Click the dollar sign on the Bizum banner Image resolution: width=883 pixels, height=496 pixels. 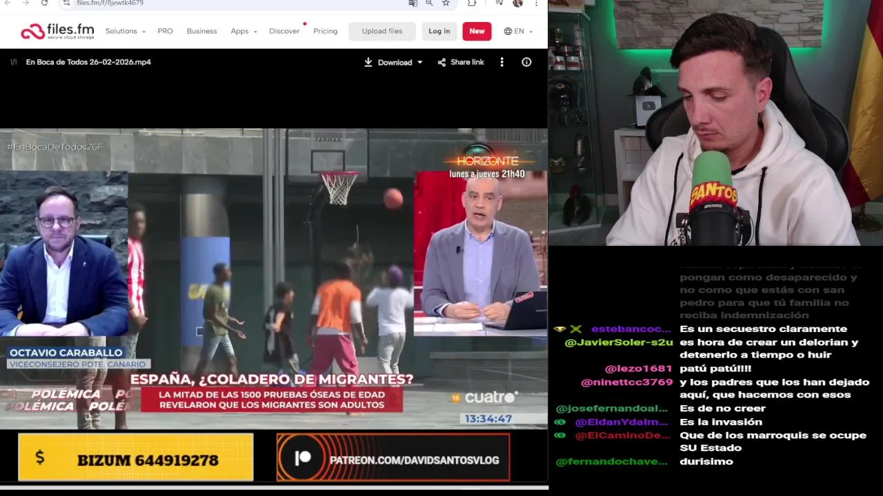click(x=39, y=457)
